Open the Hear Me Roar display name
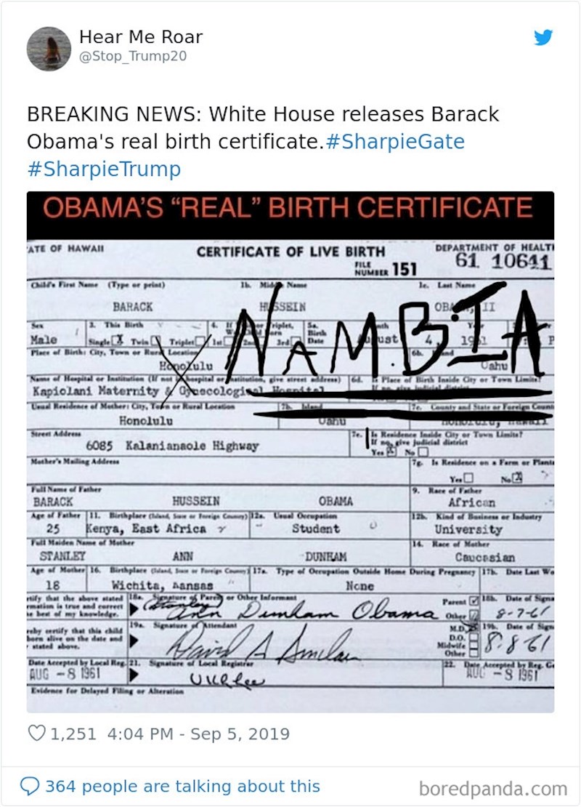 click(141, 37)
